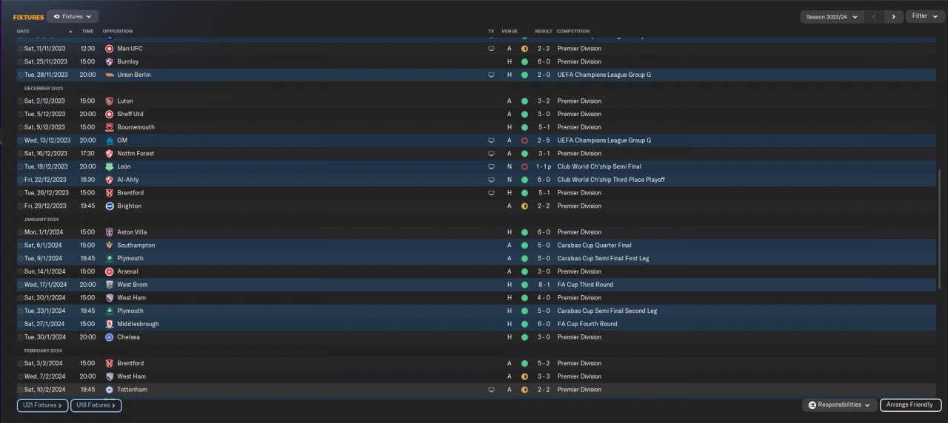This screenshot has height=423, width=948.
Task: Sort fixtures by the Date column header
Action: (23, 32)
